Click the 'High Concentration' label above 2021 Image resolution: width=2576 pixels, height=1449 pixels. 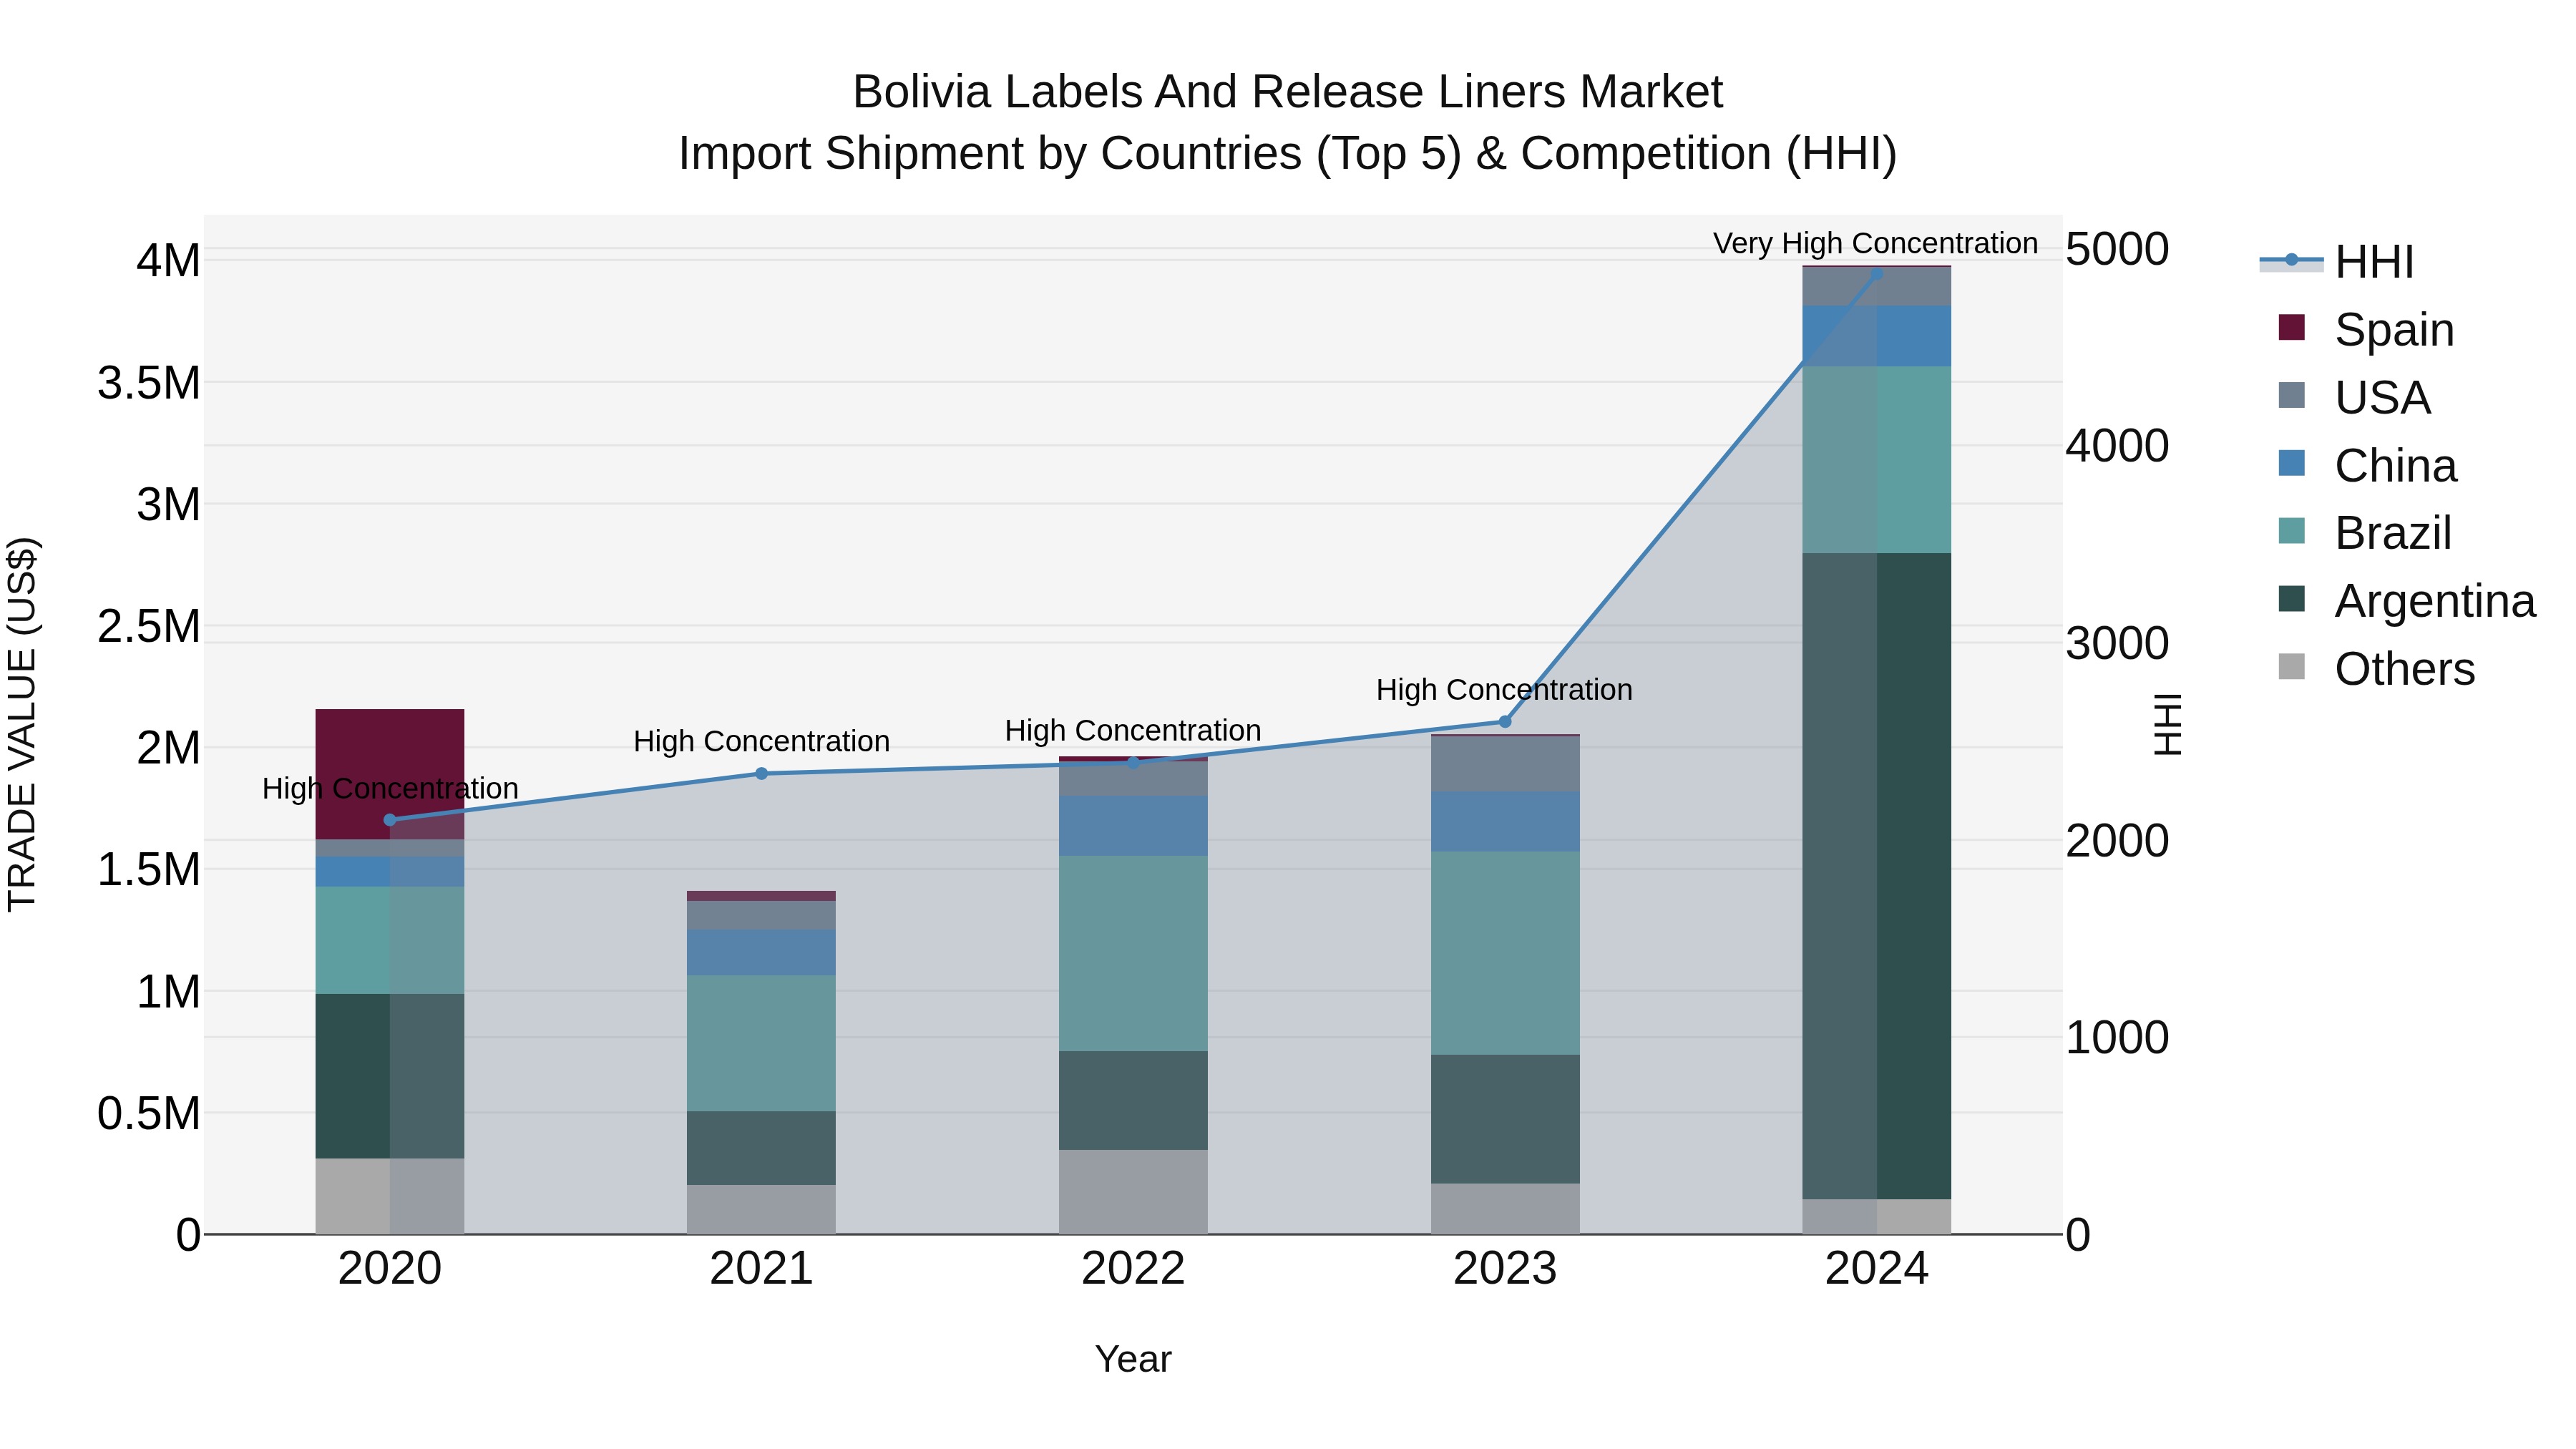761,742
